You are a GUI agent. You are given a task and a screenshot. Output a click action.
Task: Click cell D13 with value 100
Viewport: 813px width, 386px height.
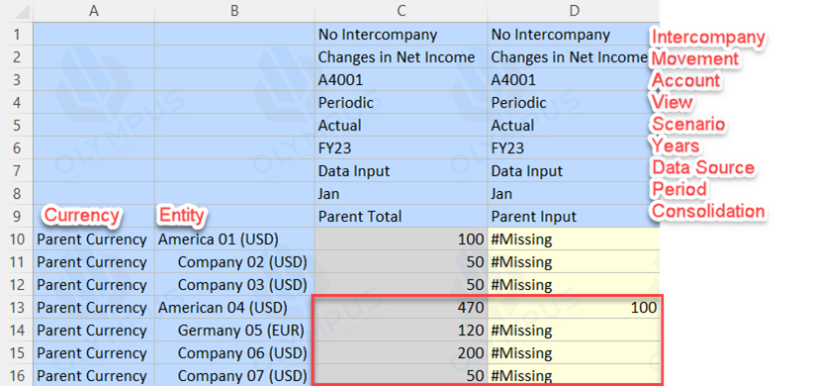[x=574, y=308]
